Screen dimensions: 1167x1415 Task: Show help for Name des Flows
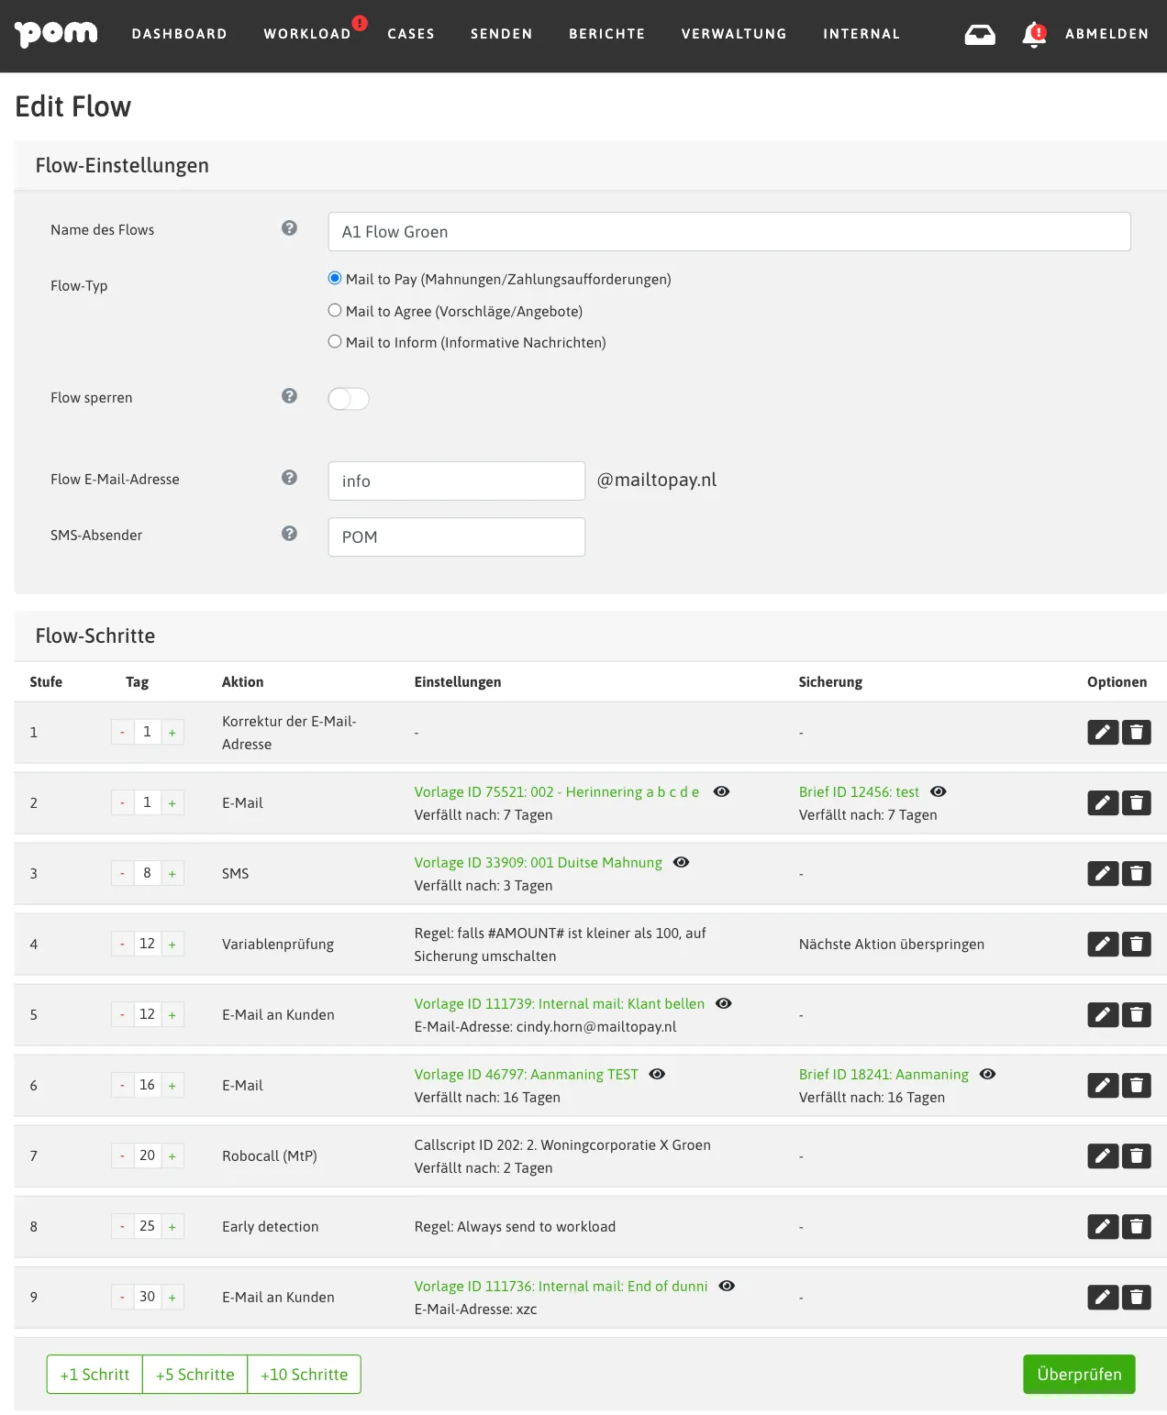289,228
